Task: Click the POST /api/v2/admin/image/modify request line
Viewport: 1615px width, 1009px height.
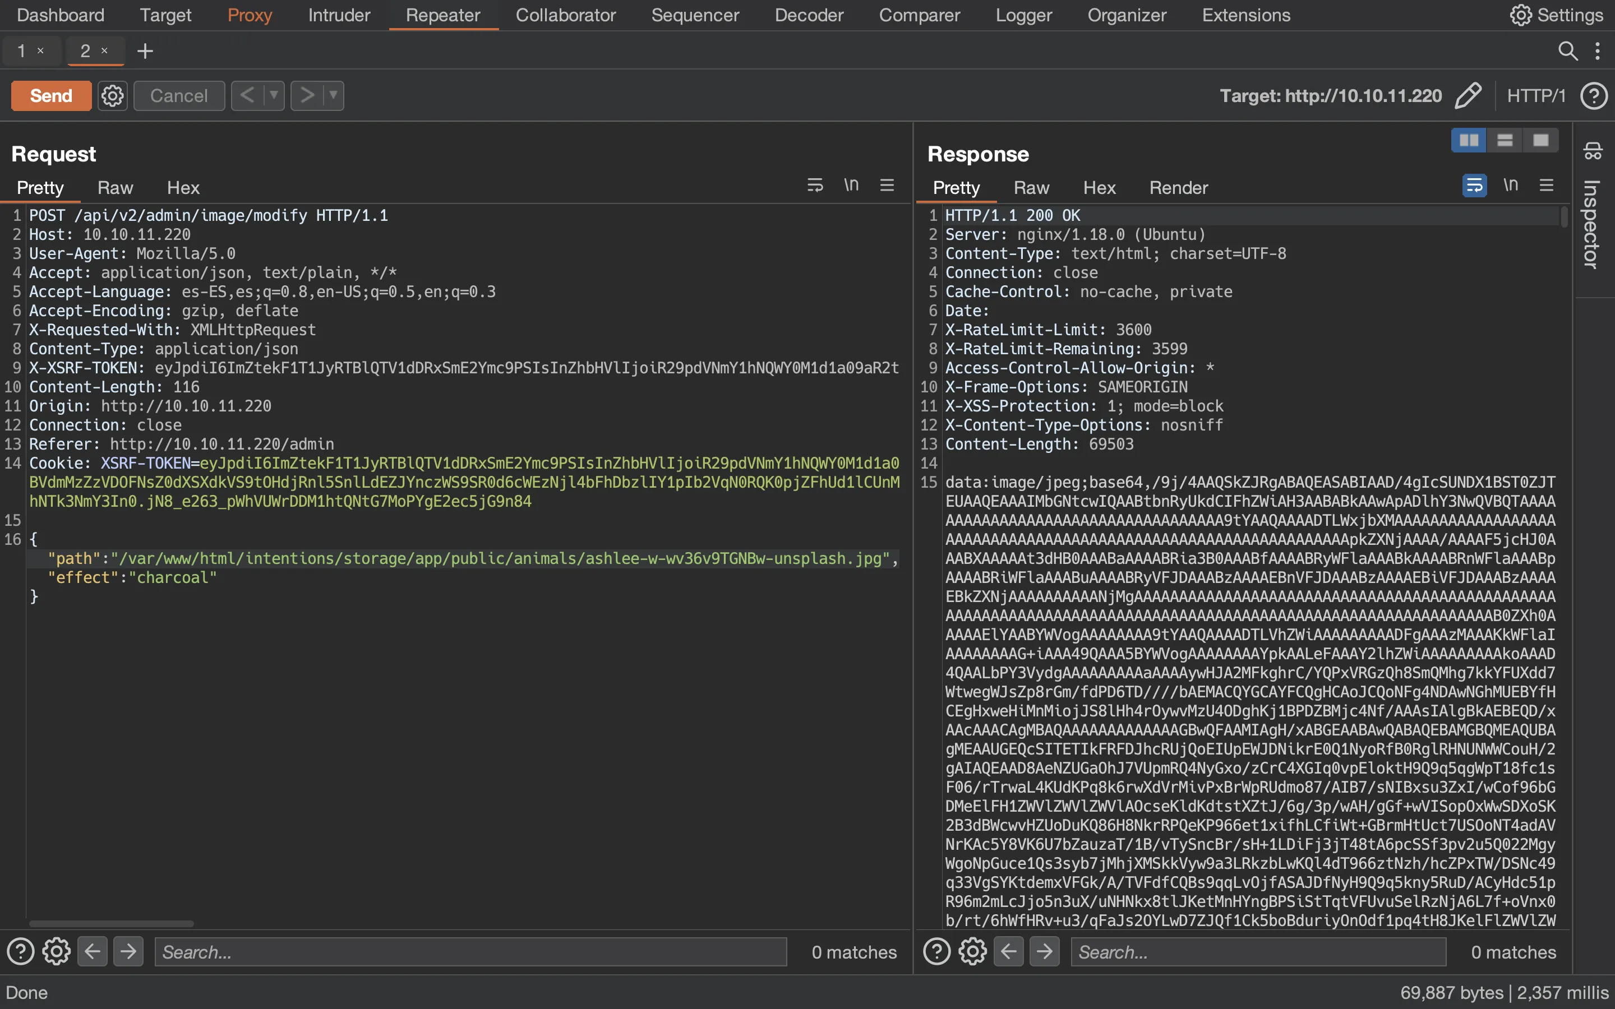Action: point(208,216)
